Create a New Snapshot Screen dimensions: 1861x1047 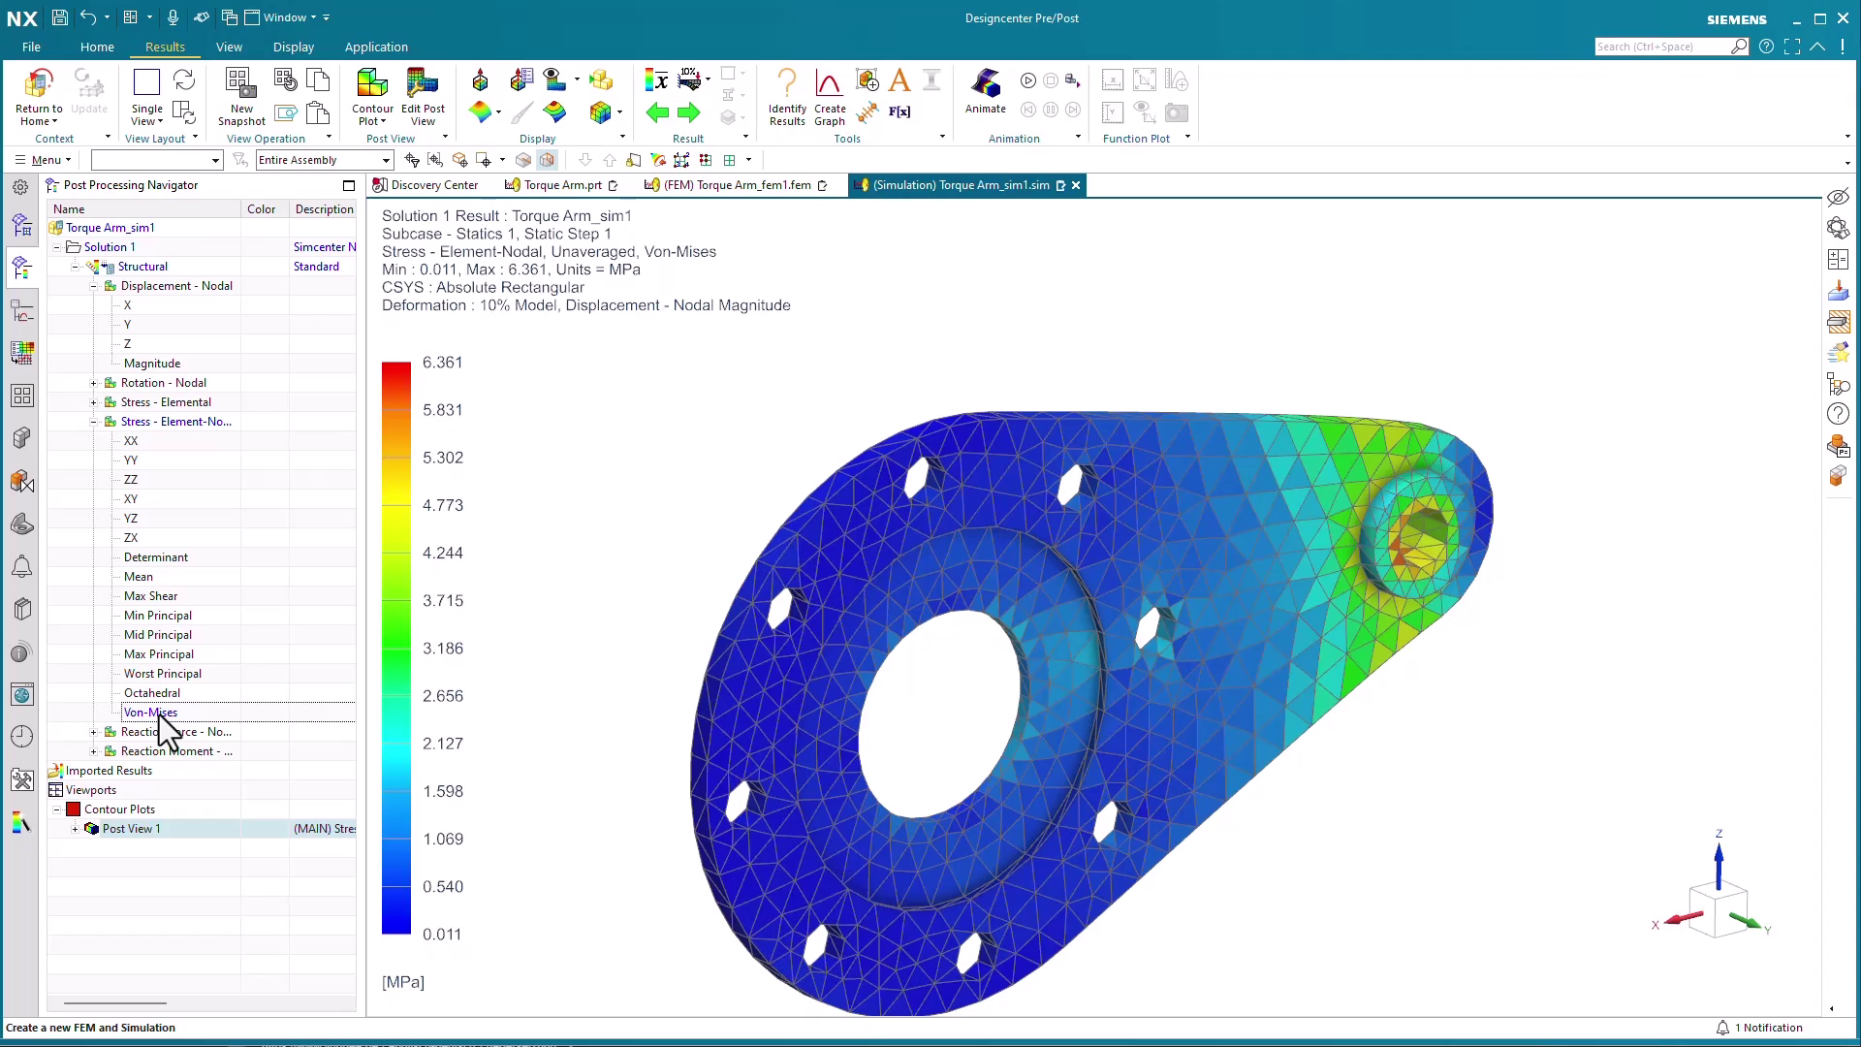pos(240,97)
